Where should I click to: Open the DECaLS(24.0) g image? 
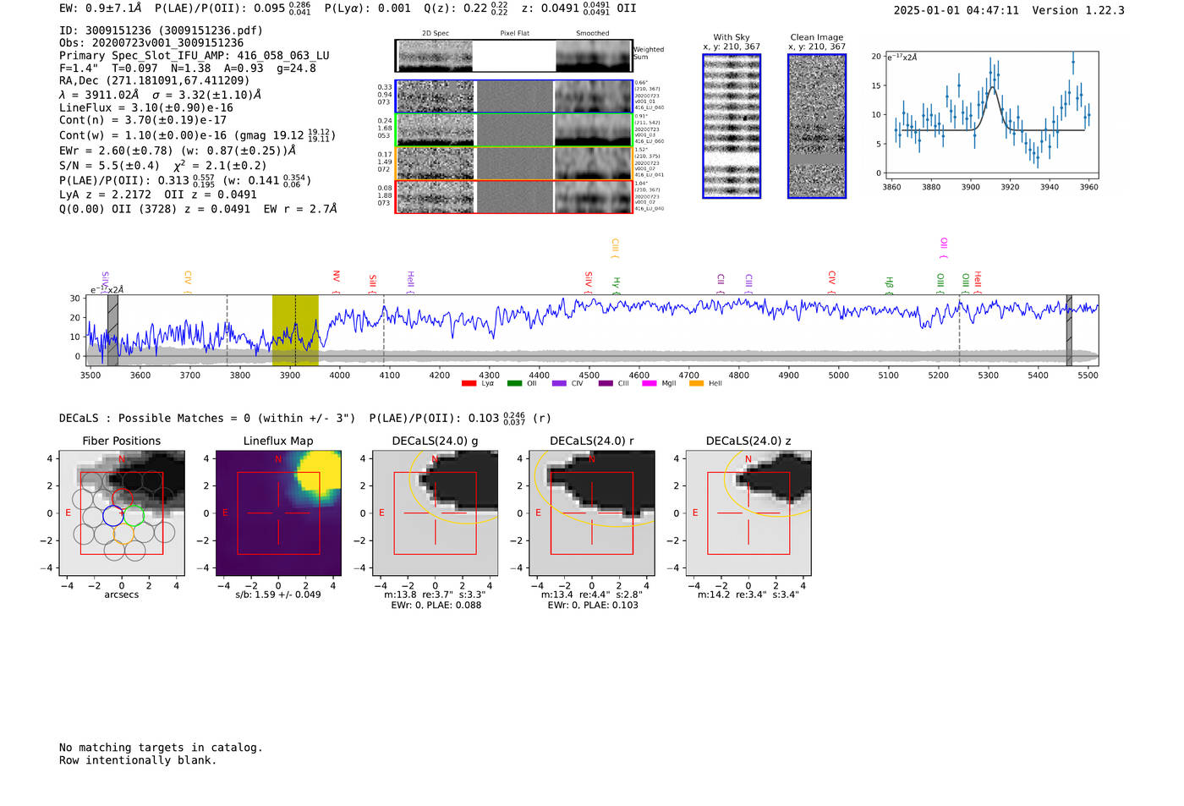436,513
